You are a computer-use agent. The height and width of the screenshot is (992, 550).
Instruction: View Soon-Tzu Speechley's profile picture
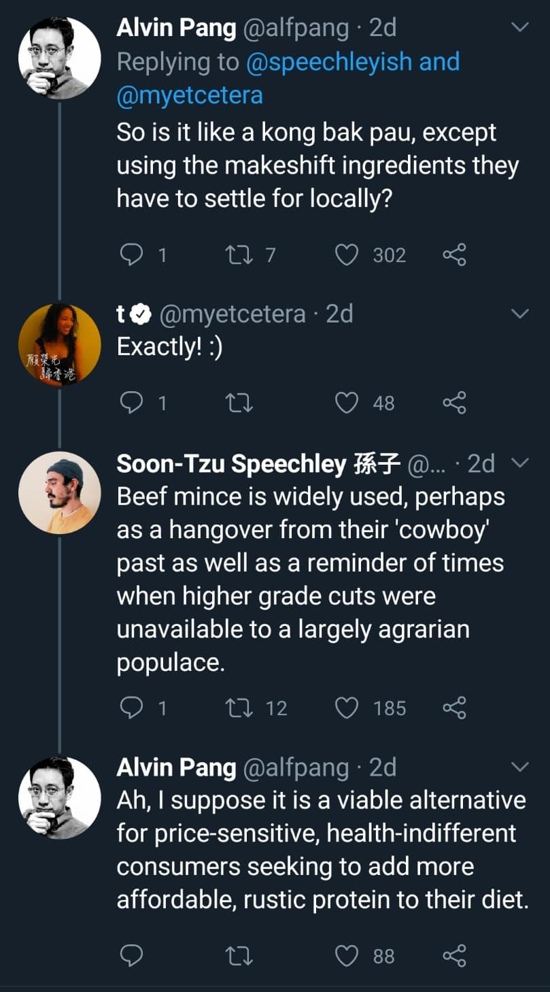[59, 492]
